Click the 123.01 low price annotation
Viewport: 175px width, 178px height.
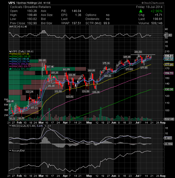point(70,96)
